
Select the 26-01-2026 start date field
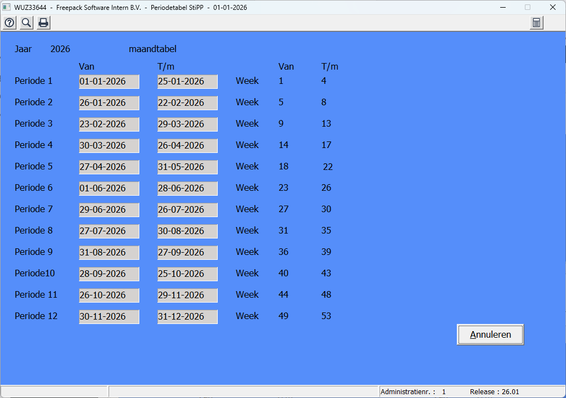[109, 103]
